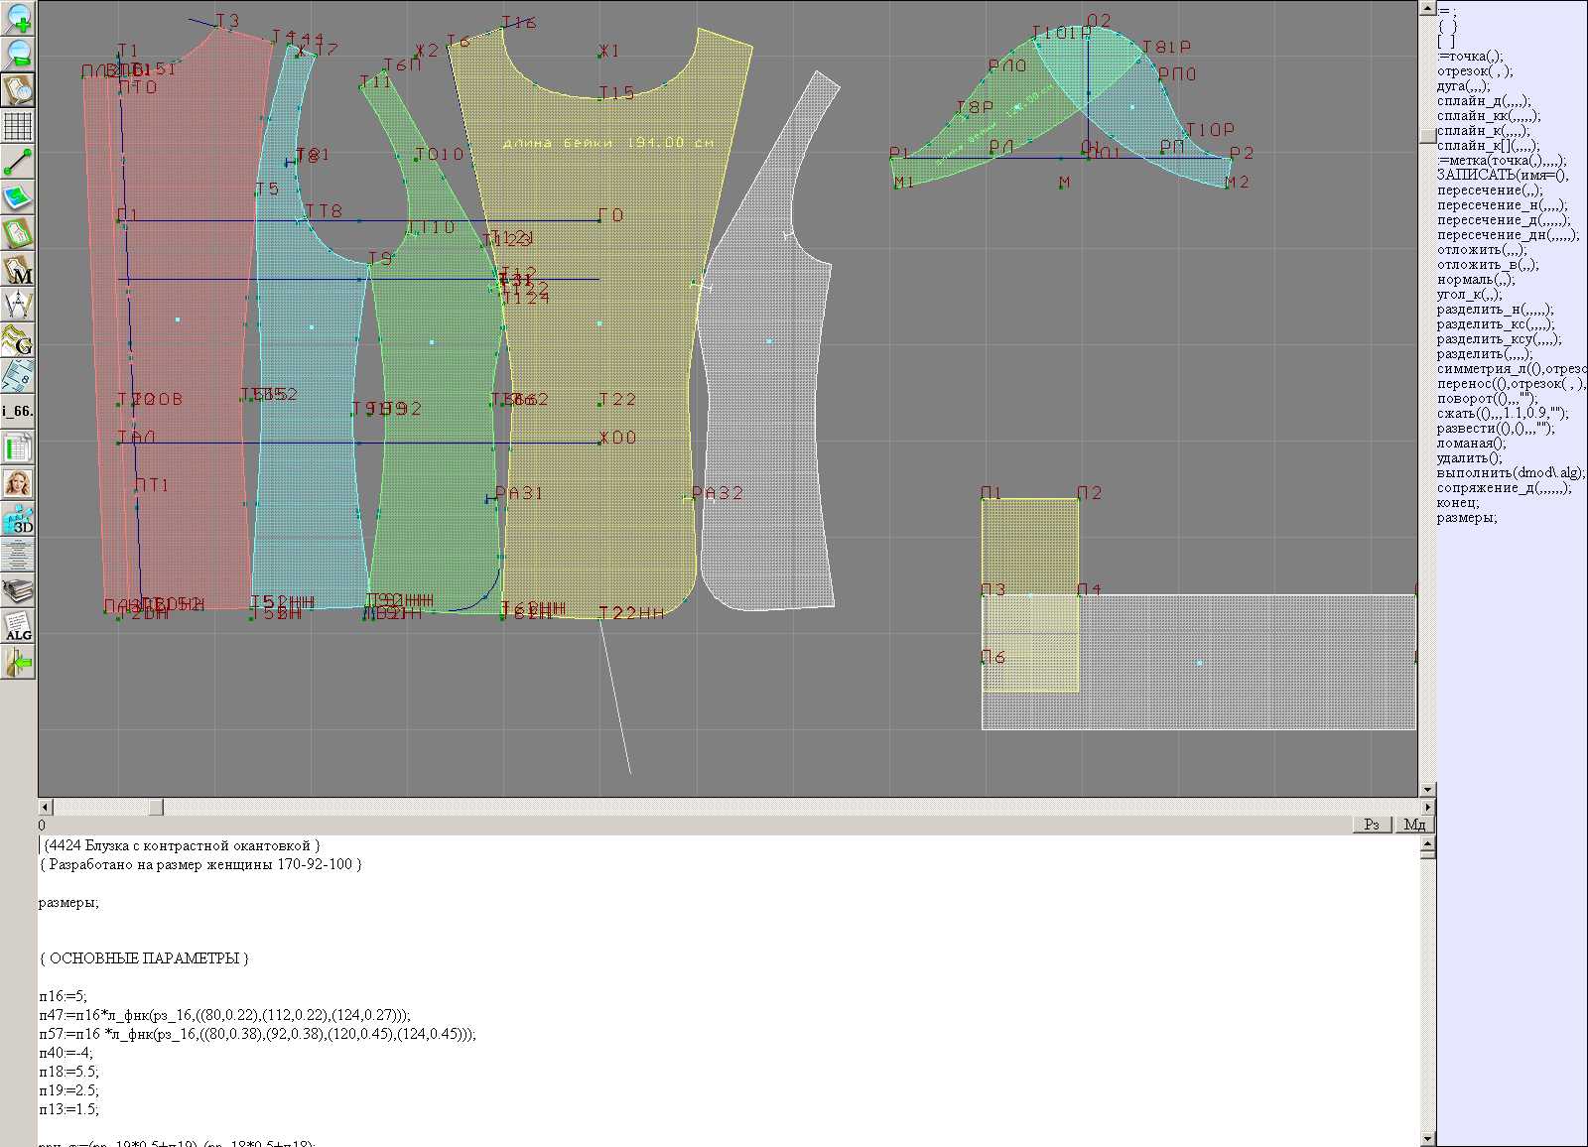Select the line segment measuring tool

pos(18,162)
